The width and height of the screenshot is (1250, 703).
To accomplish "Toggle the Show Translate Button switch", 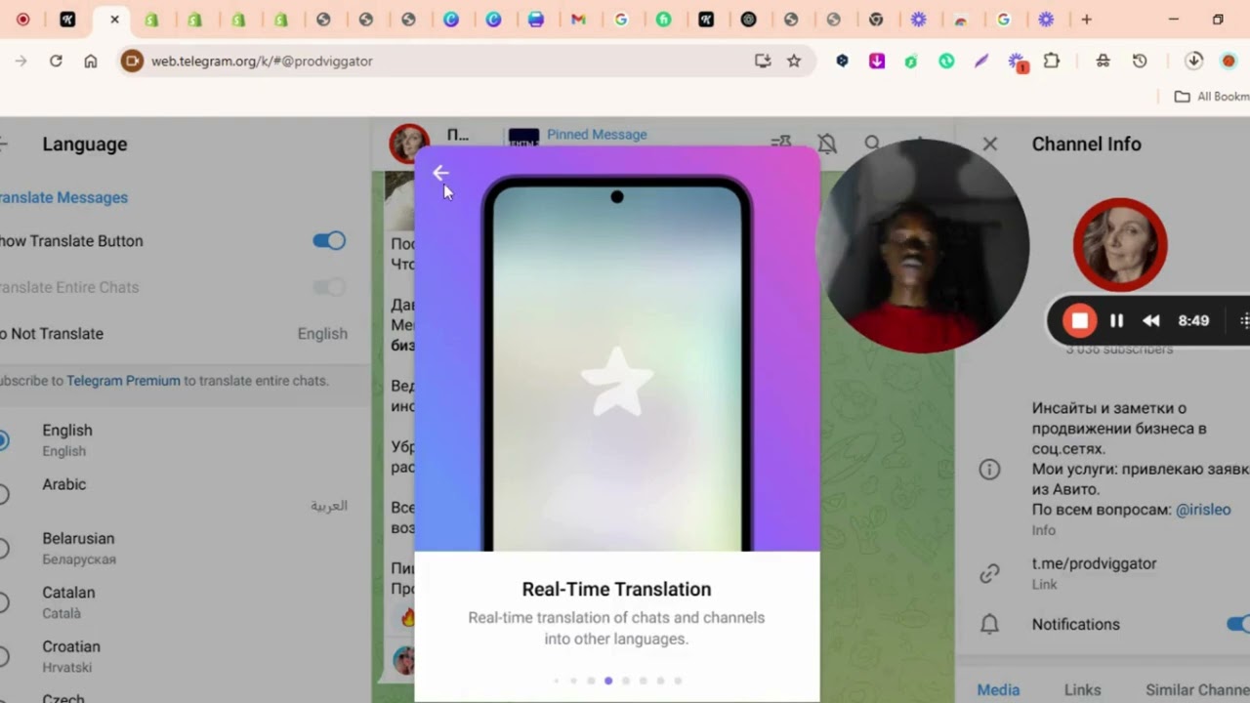I will [x=329, y=241].
